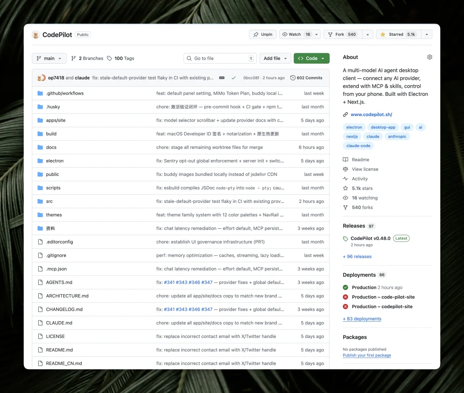Visit the www.codepilot.sh website link

coord(371,114)
